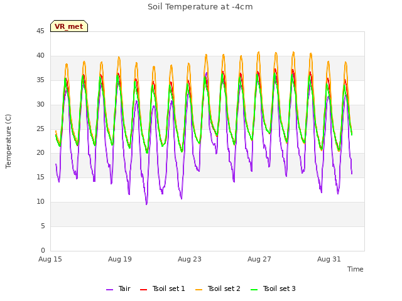Click the Aug 31 x-axis tick label
402x301 pixels.
[329, 259]
